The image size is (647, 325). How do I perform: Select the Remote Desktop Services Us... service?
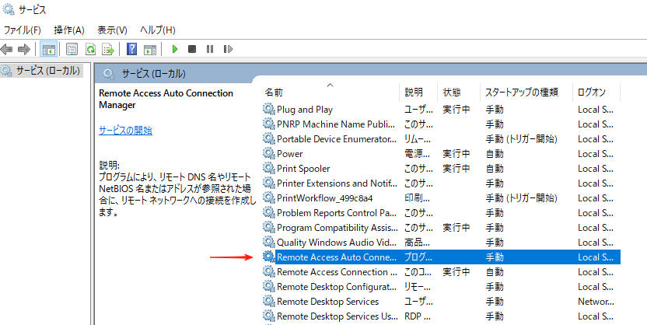pos(337,316)
